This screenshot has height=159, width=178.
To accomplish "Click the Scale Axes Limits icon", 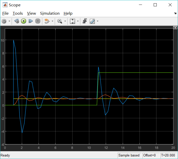I will (73, 21).
